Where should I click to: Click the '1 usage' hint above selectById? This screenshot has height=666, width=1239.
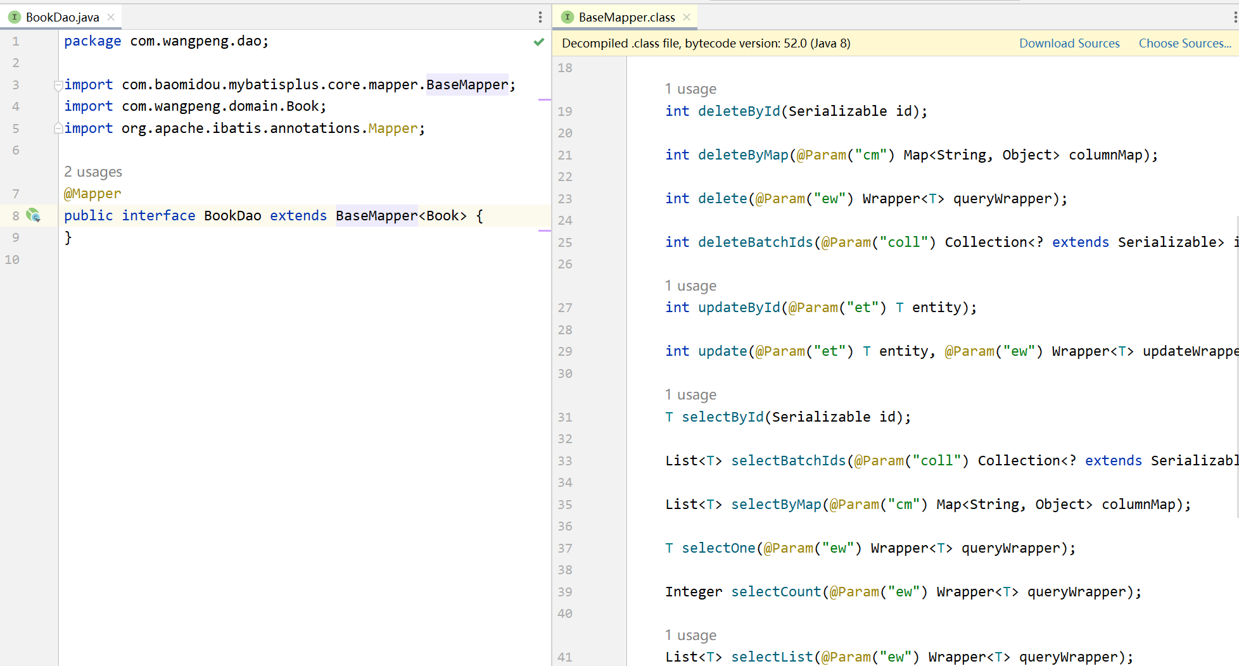(x=690, y=394)
